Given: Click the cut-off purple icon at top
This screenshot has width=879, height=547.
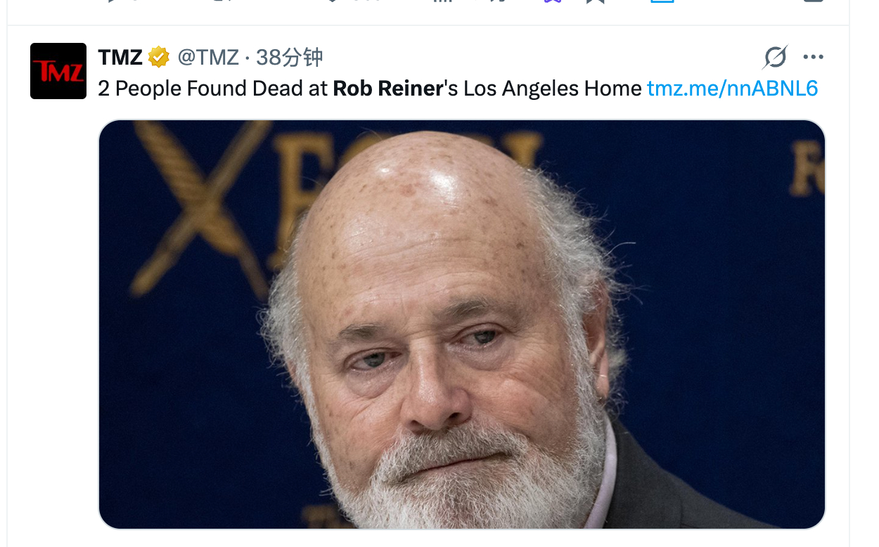Looking at the screenshot, I should (x=552, y=1).
